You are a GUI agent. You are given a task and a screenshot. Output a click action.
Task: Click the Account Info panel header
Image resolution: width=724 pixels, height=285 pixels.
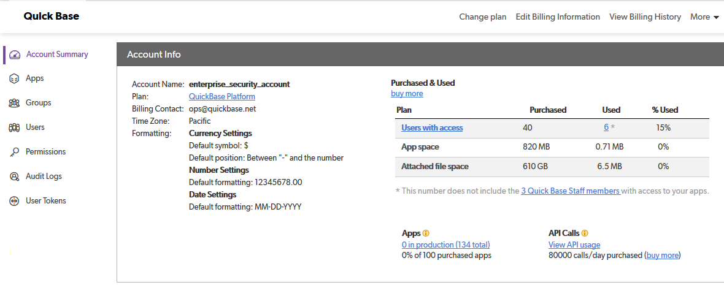[x=420, y=55]
